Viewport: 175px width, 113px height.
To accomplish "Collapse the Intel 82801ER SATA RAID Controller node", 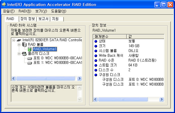I will pyautogui.click(x=14, y=40).
